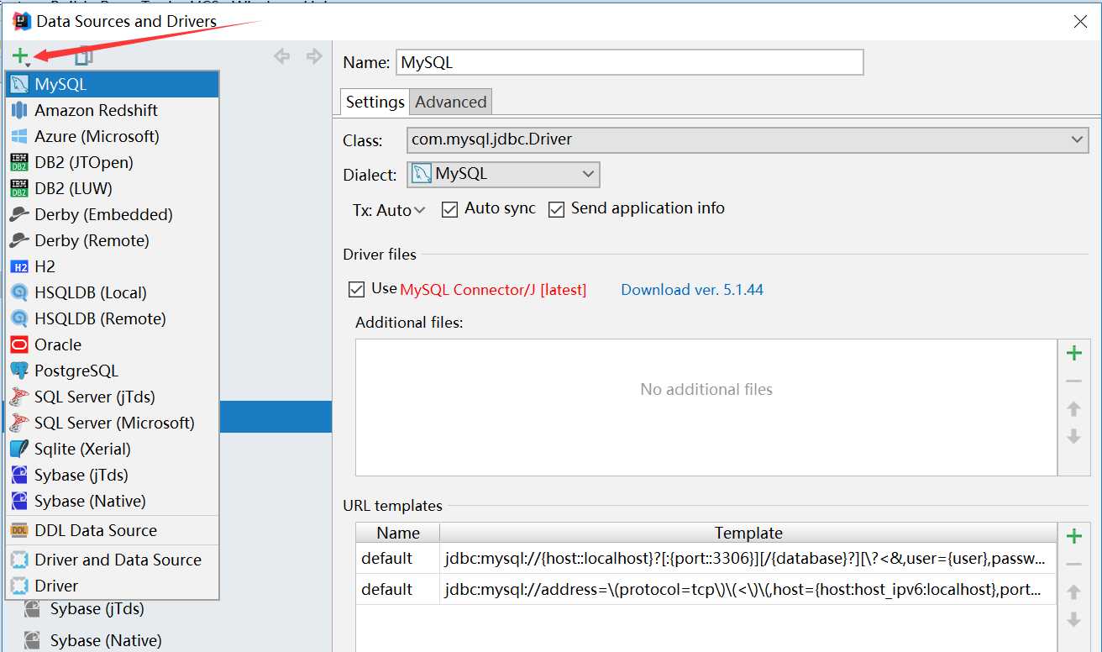The width and height of the screenshot is (1102, 652).
Task: Click the Sybase (Native) popup icon
Action: tap(19, 501)
